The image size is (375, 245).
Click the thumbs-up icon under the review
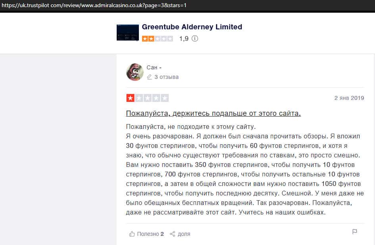pos(132,234)
